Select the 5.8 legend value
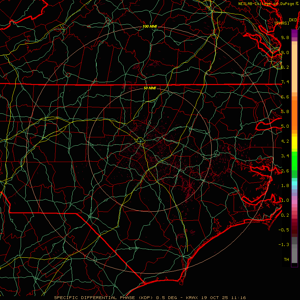This screenshot has height=300, width=300. [x=285, y=112]
